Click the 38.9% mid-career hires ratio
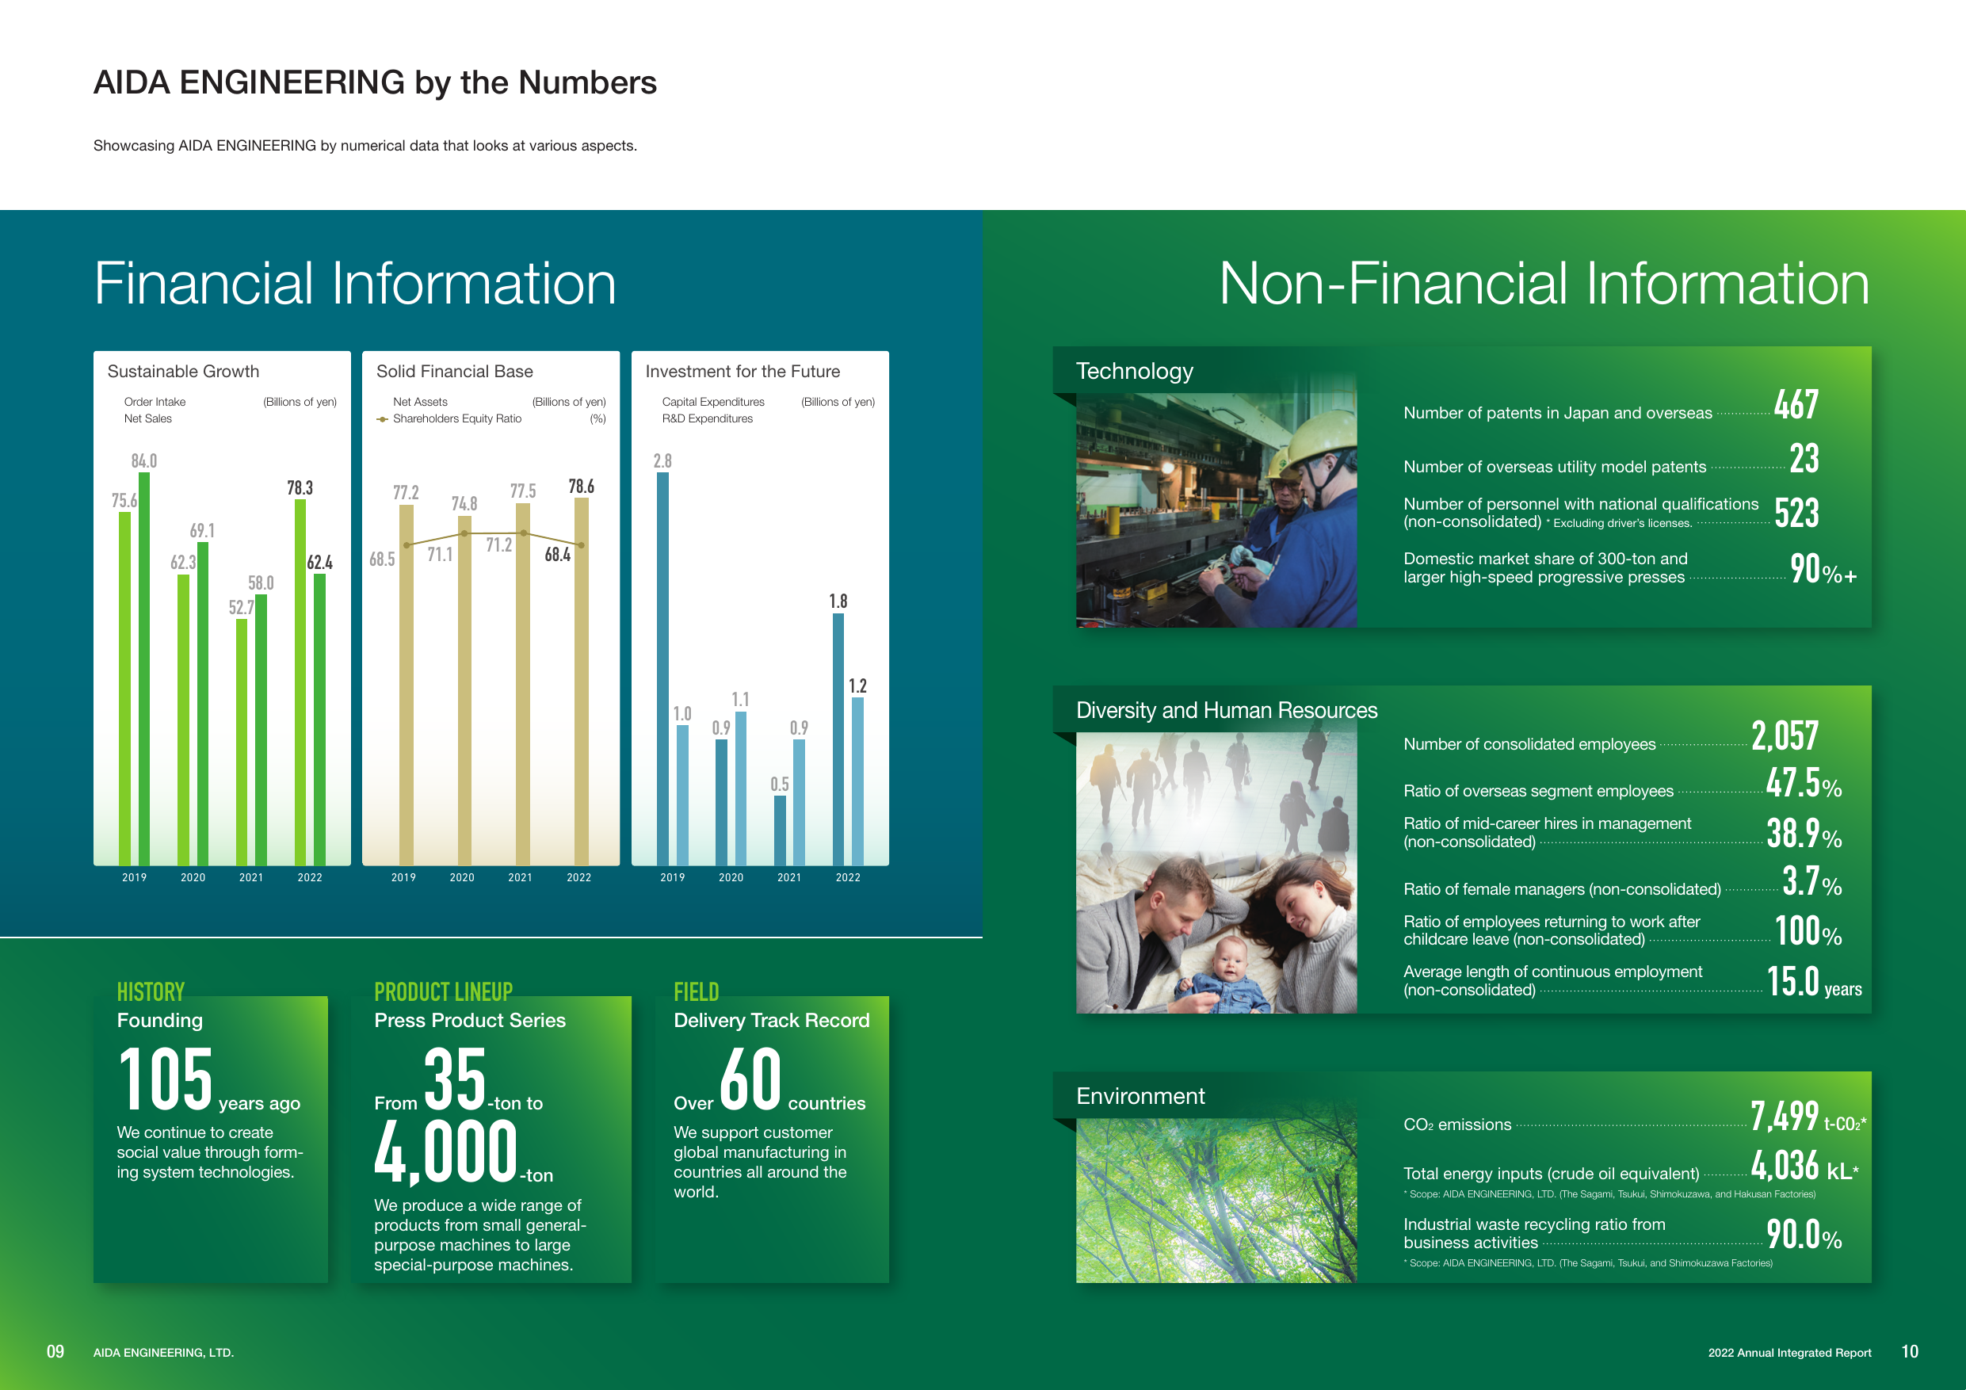Screen dimensions: 1966x1390 [x=1804, y=834]
